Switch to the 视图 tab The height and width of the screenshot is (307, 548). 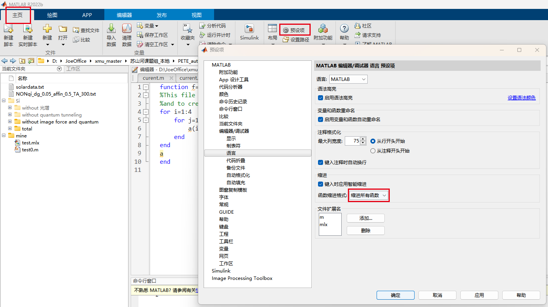(x=197, y=15)
